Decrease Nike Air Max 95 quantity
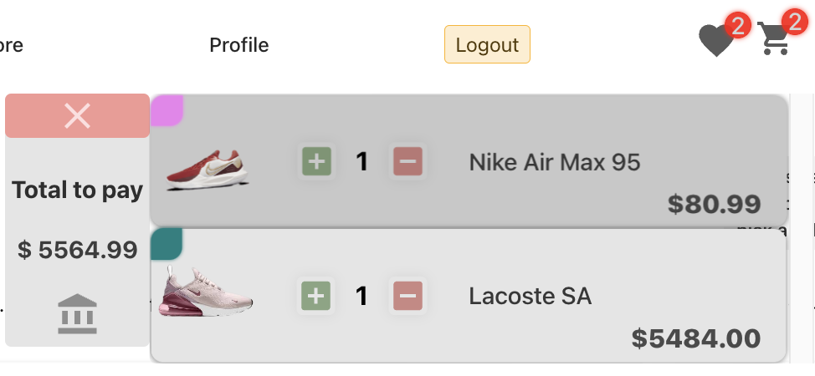This screenshot has height=376, width=815. [407, 161]
